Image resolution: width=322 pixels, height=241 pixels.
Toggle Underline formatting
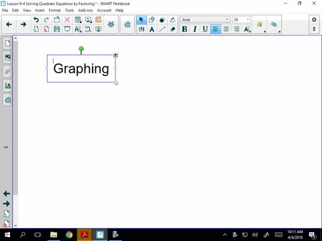[x=205, y=29]
